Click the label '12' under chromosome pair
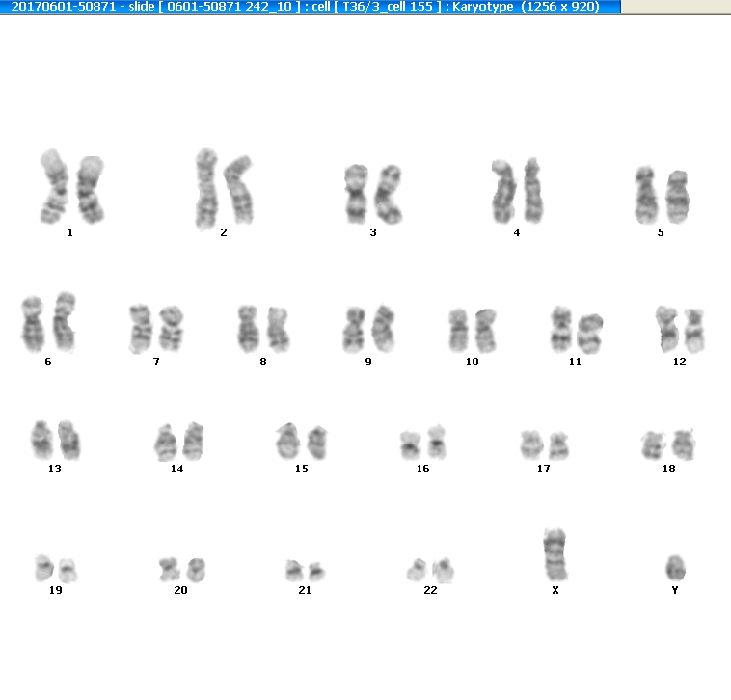 pyautogui.click(x=680, y=362)
